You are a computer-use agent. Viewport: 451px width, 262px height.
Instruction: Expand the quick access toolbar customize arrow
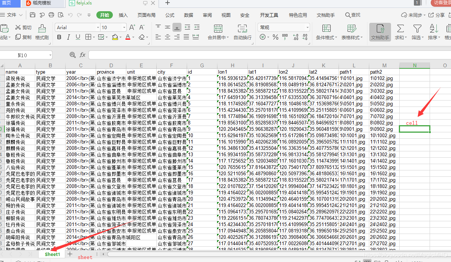[89, 15]
